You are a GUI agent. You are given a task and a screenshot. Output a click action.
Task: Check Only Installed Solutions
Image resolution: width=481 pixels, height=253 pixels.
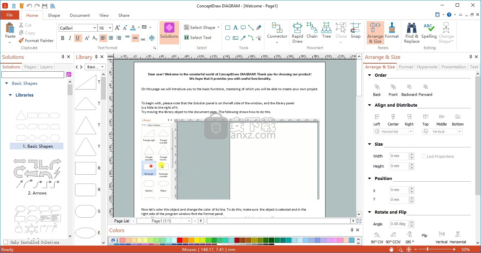coord(6,242)
